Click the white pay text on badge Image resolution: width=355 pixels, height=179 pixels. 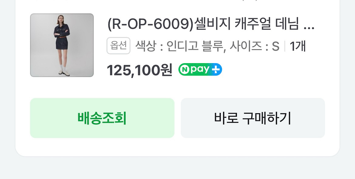[x=200, y=70]
